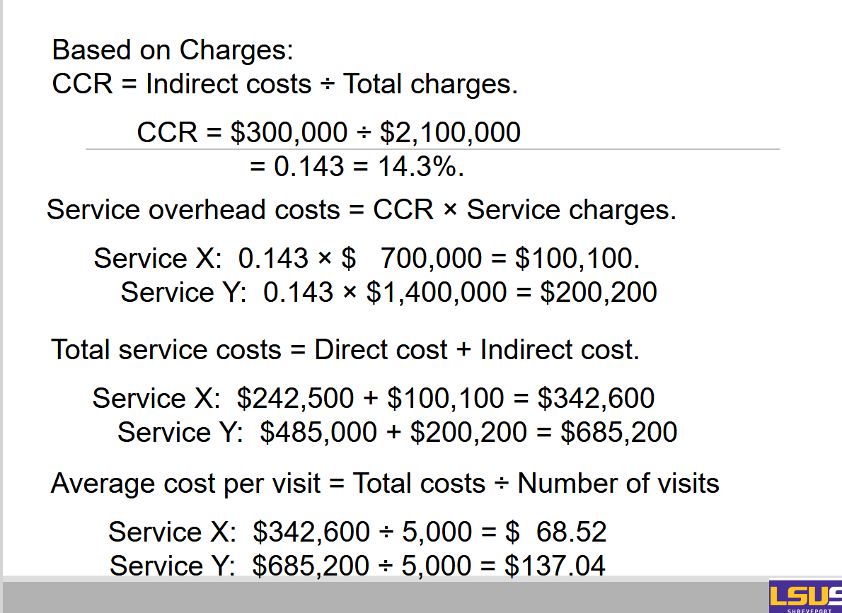Click the 0.143 decimal beside 14.3%
The width and height of the screenshot is (842, 613).
[308, 167]
